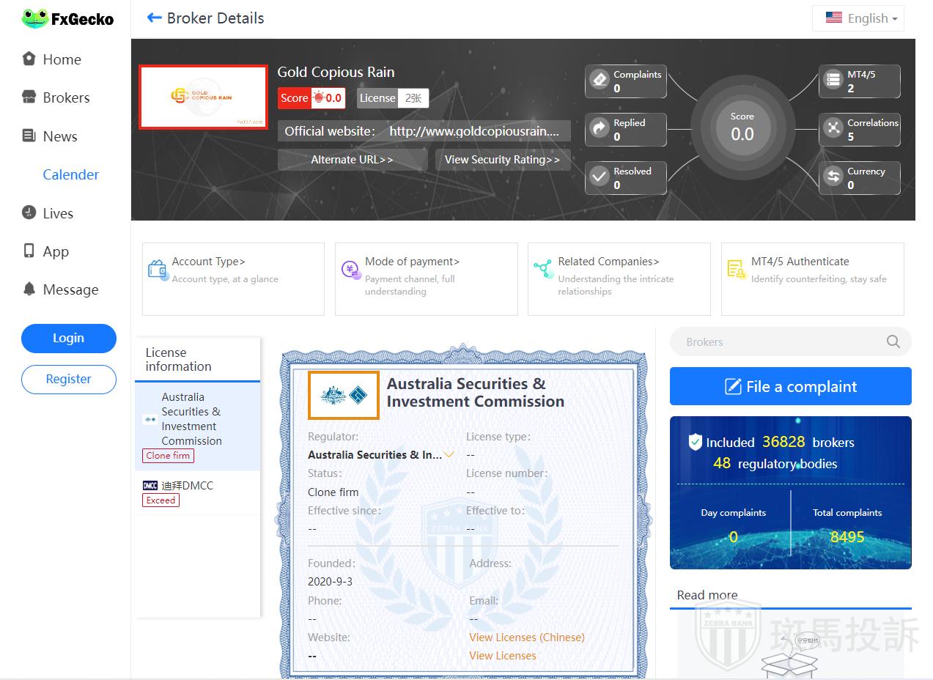Screen dimensions: 933x680
Task: Type in the Brokers search field
Action: (777, 341)
